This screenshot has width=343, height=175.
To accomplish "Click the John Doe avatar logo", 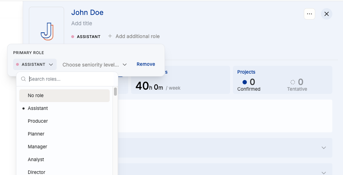I will click(47, 31).
